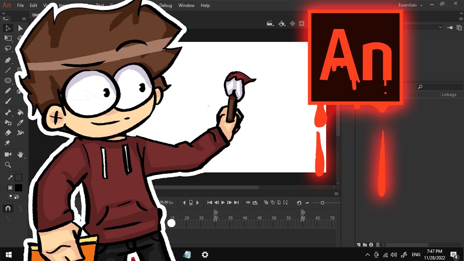464x261 pixels.
Task: Swap stroke and fill colors
Action: [17, 196]
